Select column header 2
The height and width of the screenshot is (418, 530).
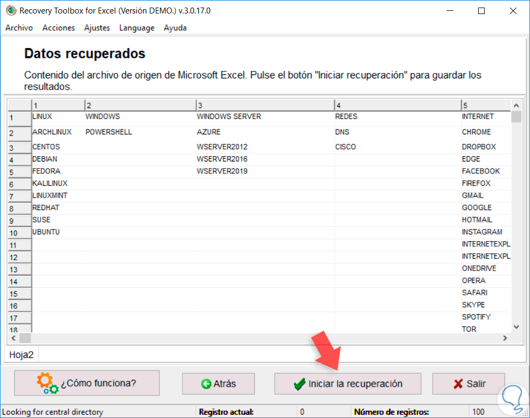(x=140, y=105)
